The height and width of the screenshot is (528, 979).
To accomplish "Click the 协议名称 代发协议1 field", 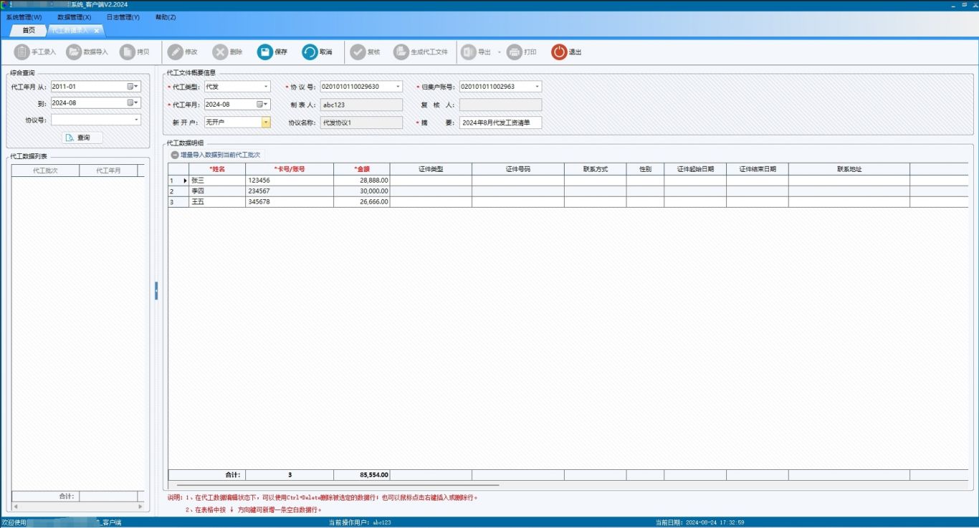I will tap(361, 123).
